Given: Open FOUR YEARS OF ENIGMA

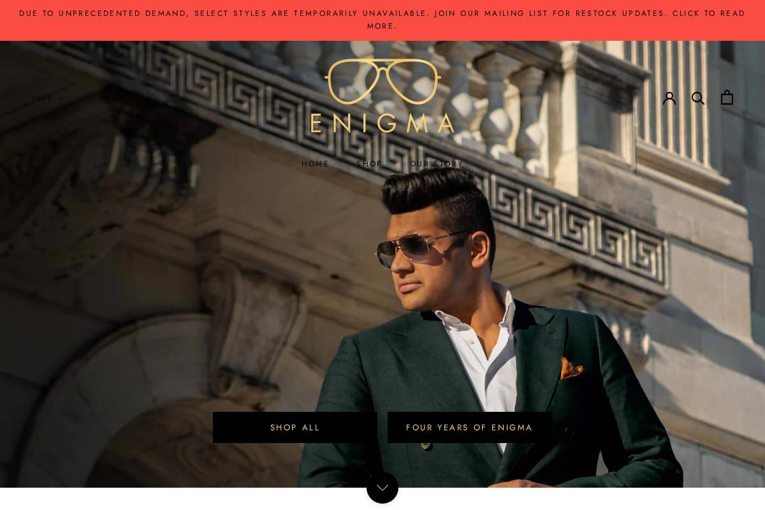Looking at the screenshot, I should click(x=469, y=427).
